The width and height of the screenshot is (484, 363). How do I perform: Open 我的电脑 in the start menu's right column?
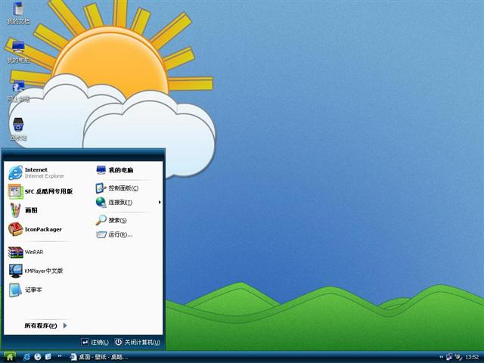(x=114, y=169)
